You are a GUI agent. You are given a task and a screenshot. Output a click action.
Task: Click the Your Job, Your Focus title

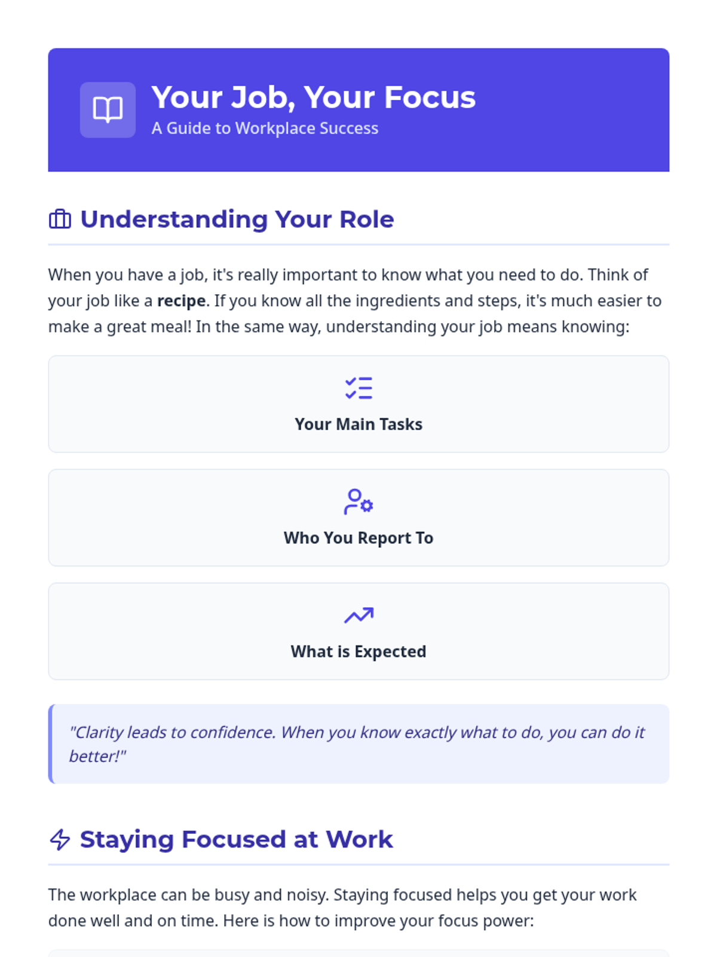coord(313,97)
